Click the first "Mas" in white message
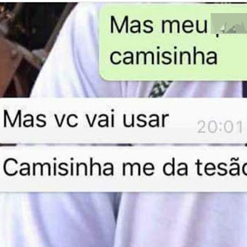 point(25,120)
